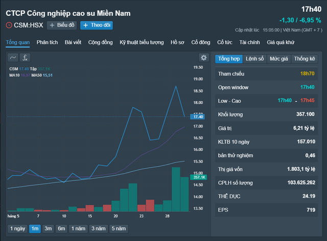Show the Mức giá panel tab
The image size is (327, 241).
278,59
